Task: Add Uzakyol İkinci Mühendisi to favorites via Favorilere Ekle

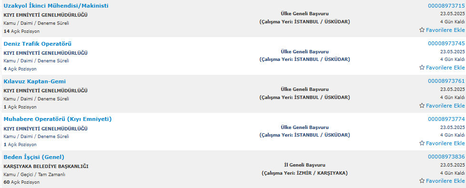Action: click(x=446, y=30)
